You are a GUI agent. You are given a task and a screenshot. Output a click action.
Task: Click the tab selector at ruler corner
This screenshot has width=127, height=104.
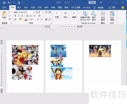[x=2, y=27]
